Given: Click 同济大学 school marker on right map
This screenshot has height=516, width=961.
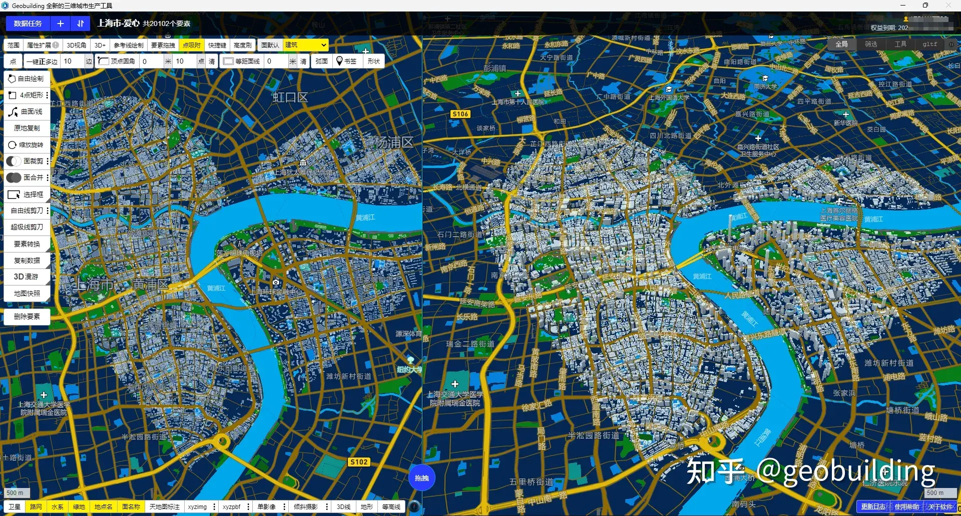Looking at the screenshot, I should [765, 78].
